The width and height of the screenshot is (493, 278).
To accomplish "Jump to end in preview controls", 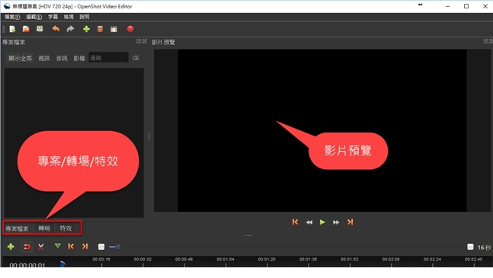I will coord(350,222).
